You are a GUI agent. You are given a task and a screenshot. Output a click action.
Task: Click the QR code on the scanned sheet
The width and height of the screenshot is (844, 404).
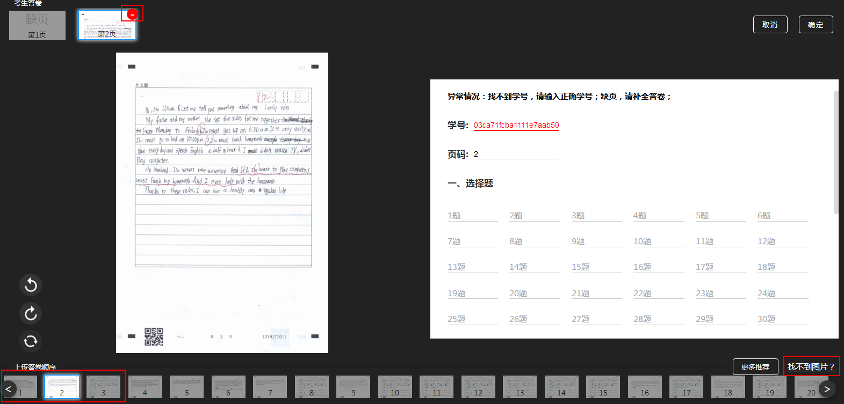tap(154, 337)
